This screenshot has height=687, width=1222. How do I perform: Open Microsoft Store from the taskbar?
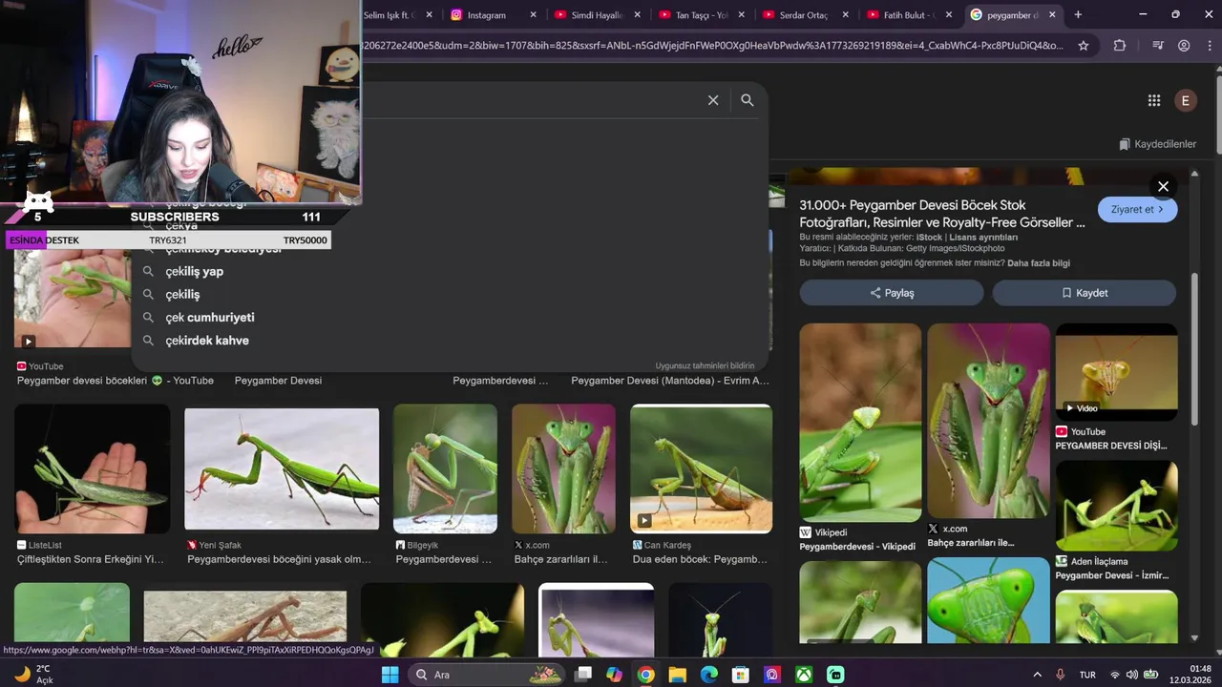(740, 675)
